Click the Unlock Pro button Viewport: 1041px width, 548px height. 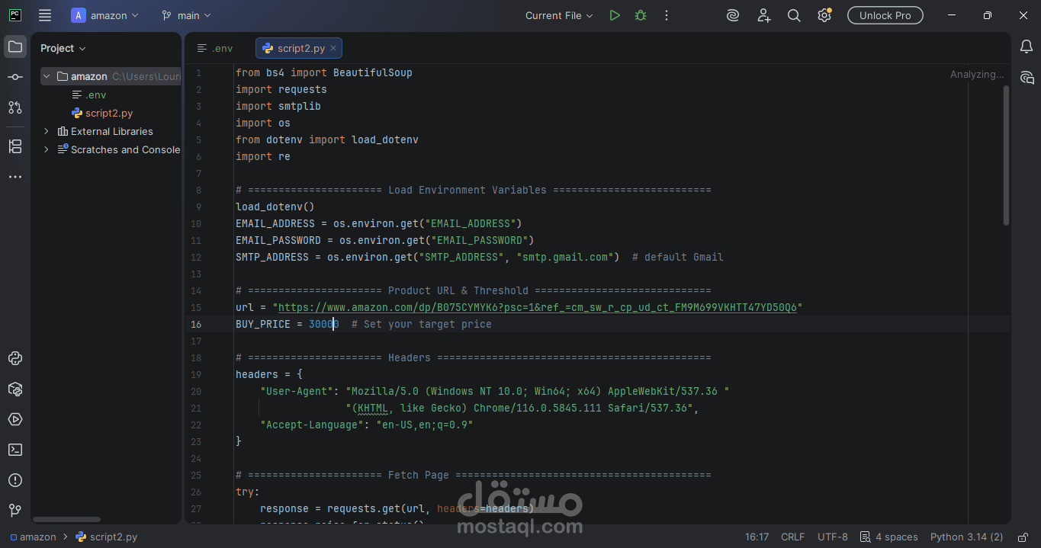coord(885,15)
